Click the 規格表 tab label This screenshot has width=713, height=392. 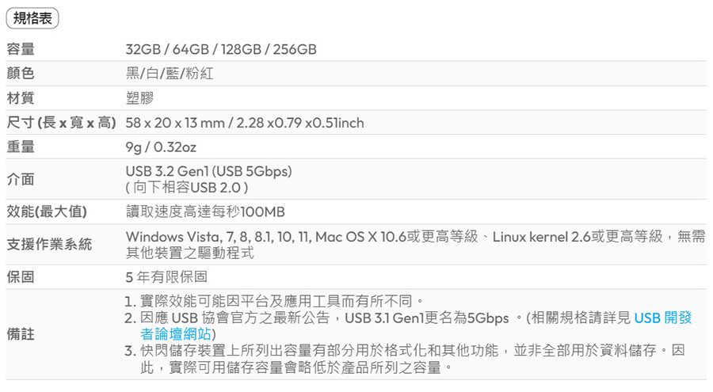click(x=32, y=17)
